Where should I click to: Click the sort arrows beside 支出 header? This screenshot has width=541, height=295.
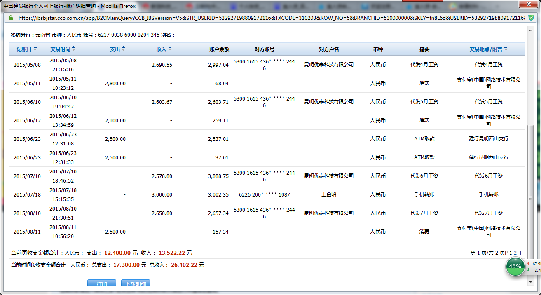(x=123, y=49)
